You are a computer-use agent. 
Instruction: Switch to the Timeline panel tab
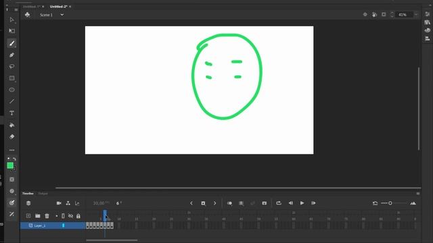pos(28,194)
